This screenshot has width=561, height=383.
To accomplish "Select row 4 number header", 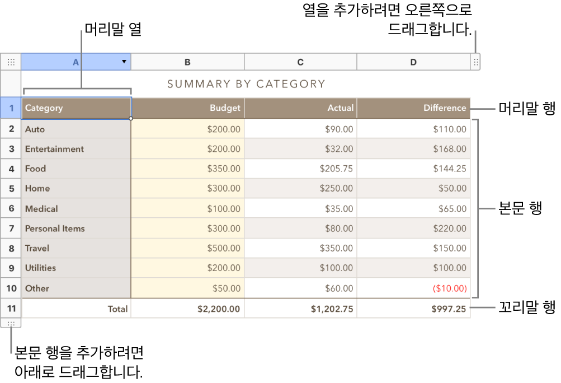I will [x=11, y=169].
